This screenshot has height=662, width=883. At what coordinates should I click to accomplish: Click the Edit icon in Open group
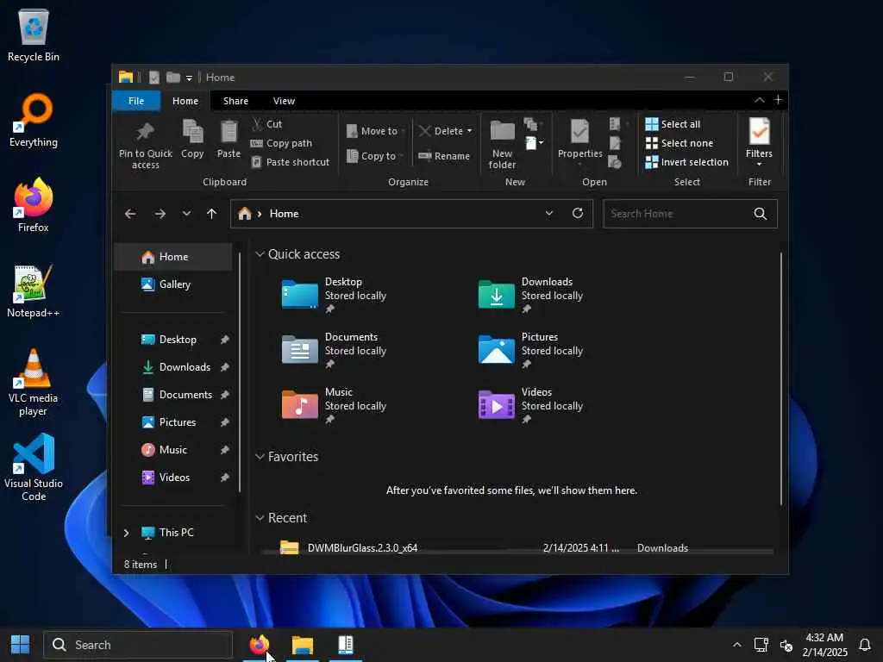click(615, 143)
